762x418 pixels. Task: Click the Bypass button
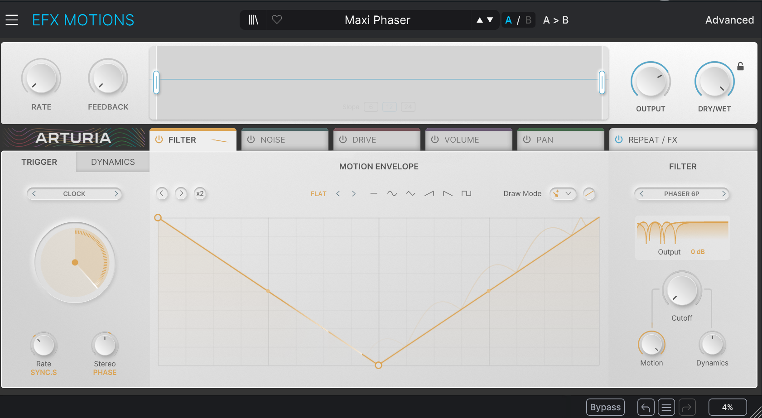pos(605,407)
